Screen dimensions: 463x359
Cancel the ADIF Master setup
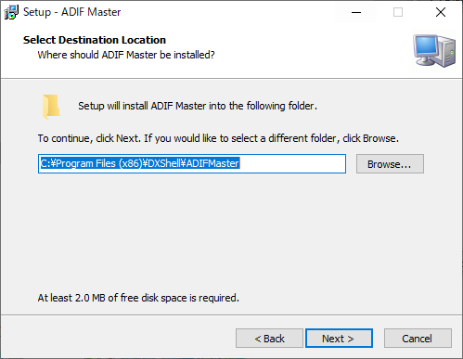tap(418, 339)
